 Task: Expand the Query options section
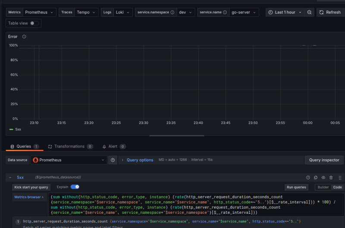pos(139,160)
